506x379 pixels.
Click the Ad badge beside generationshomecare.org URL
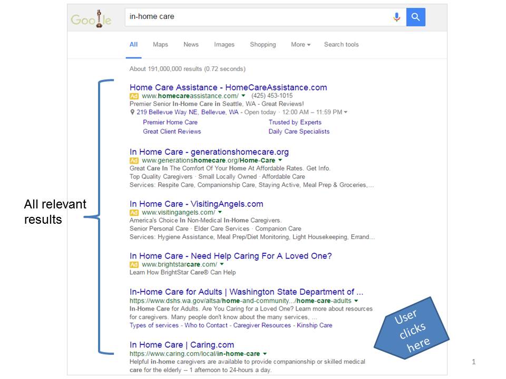134,161
